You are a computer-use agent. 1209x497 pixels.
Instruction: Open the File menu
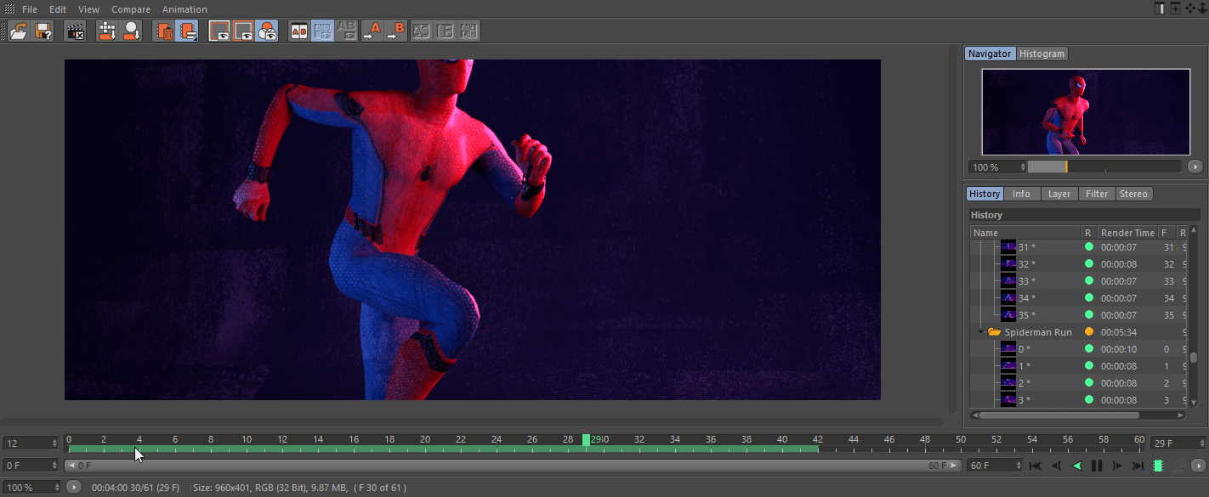30,9
